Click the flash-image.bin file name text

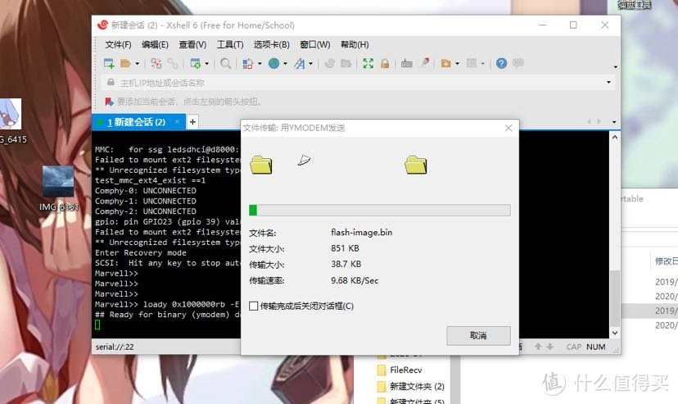(361, 232)
